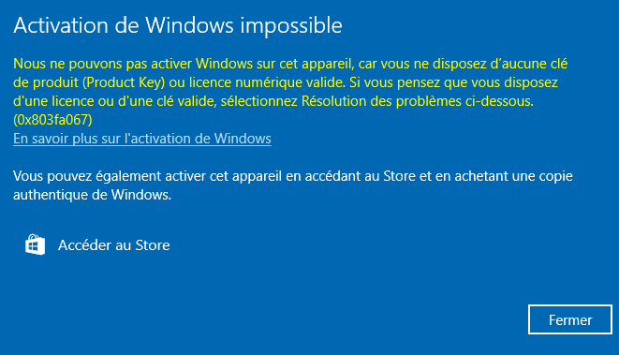Click 'Si vous pensez que vous disposez'
Image resolution: width=619 pixels, height=355 pixels.
[x=453, y=82]
